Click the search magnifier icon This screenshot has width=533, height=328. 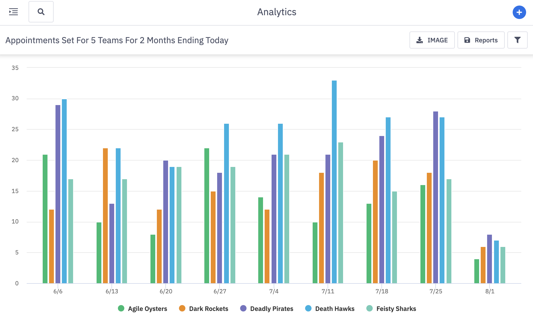[x=41, y=12]
